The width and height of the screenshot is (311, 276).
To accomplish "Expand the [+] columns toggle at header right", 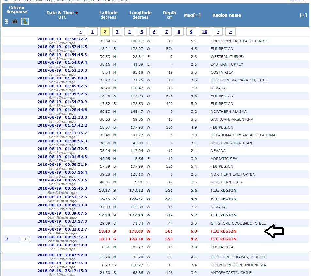I will 303,15.
